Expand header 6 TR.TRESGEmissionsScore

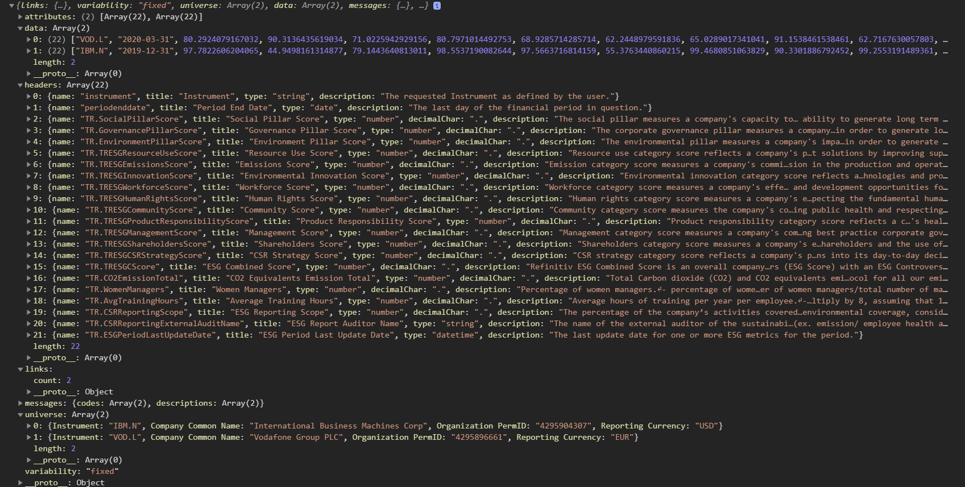[29, 165]
